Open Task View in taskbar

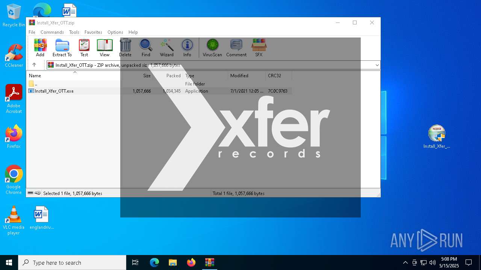tap(135, 262)
